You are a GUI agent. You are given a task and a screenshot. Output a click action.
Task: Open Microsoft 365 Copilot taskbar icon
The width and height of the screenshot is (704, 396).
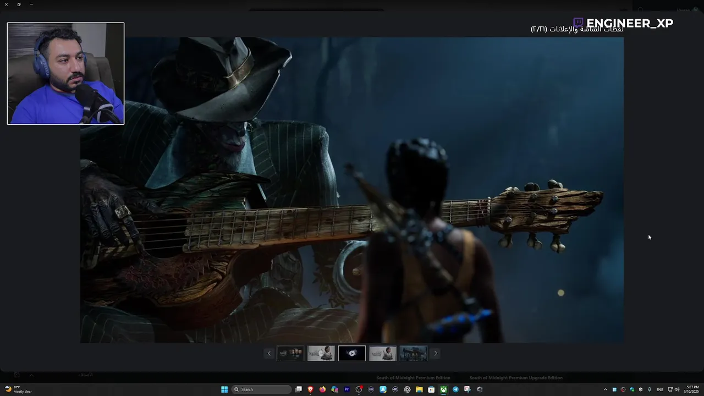click(x=335, y=389)
